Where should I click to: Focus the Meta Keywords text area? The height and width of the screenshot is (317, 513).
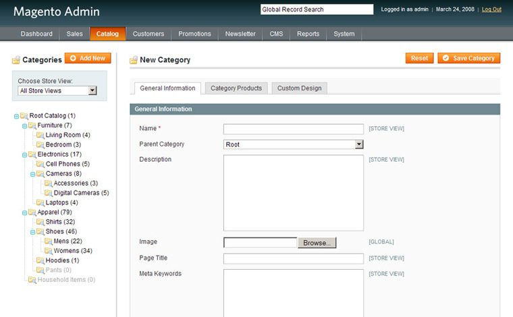point(294,293)
